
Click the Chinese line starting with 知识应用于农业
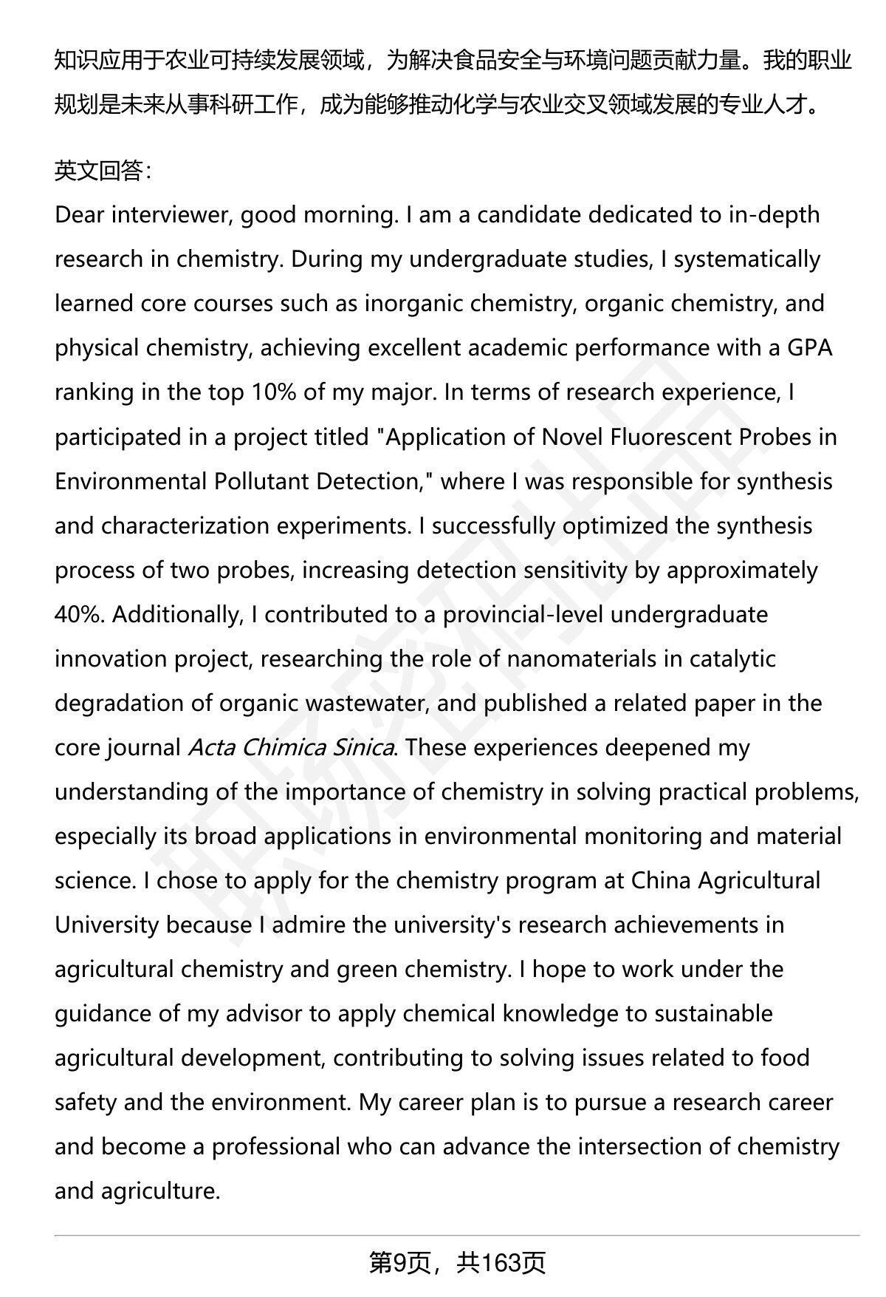(x=453, y=60)
